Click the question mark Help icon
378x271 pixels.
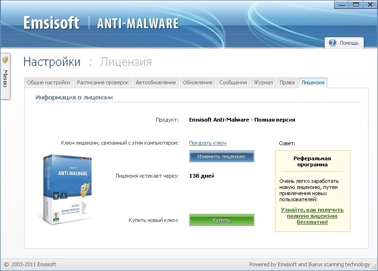coord(332,43)
